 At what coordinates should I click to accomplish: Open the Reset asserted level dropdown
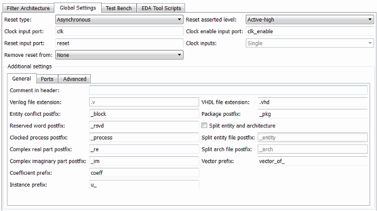pos(310,20)
